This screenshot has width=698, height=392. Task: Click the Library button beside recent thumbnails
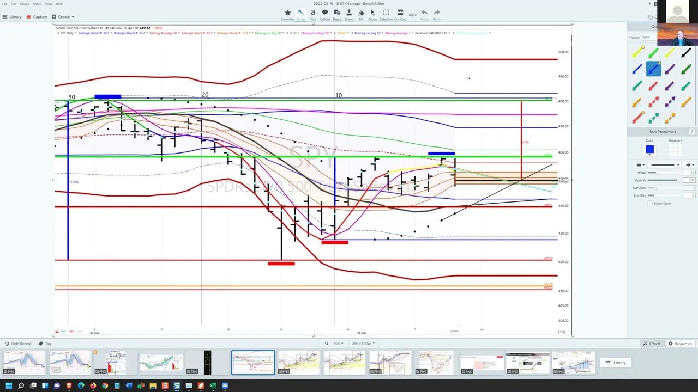click(x=616, y=363)
